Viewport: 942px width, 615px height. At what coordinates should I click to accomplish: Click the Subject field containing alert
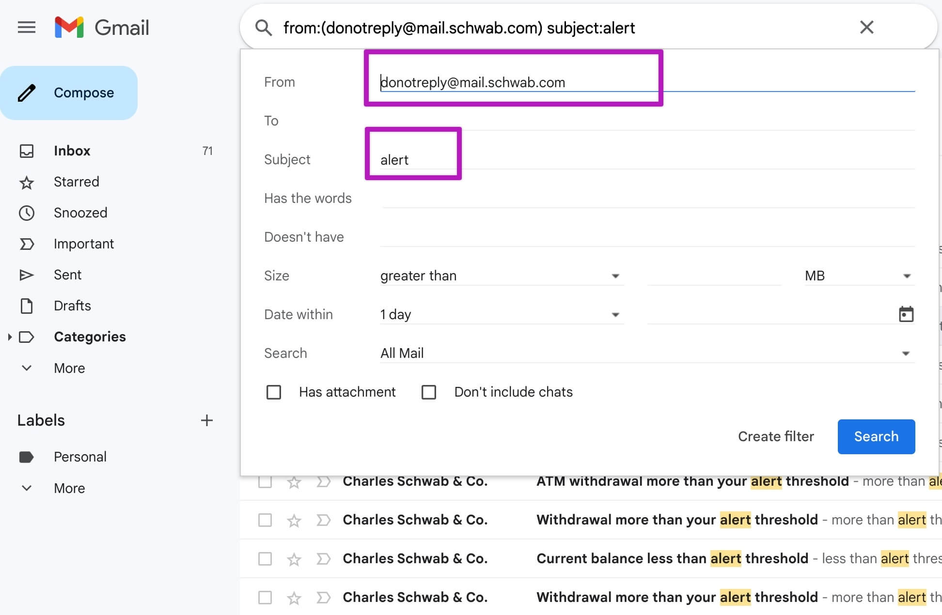coord(647,159)
